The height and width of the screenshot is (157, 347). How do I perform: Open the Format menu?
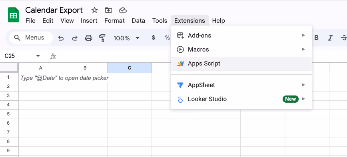pyautogui.click(x=114, y=21)
